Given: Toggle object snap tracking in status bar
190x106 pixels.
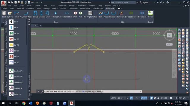Looking at the screenshot, I should click(142, 98).
